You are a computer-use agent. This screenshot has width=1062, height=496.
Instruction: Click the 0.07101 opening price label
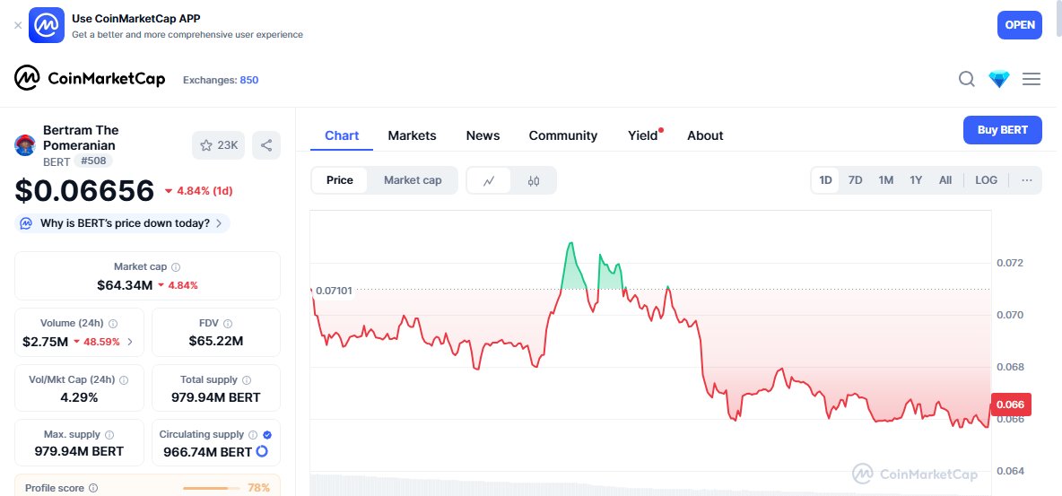[334, 291]
